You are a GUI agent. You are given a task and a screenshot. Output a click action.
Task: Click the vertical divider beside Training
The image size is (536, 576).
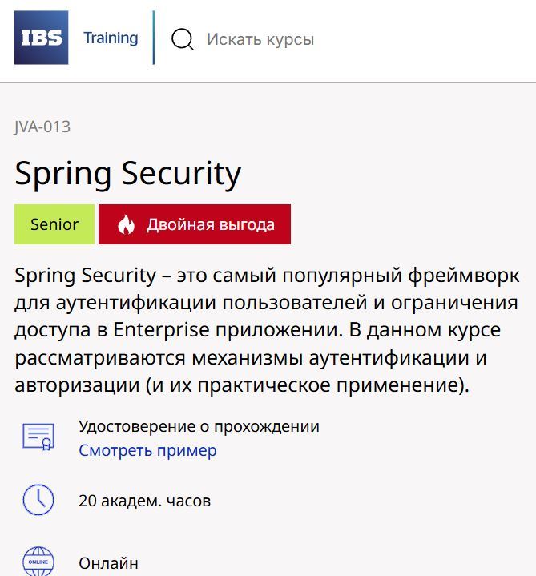point(154,38)
